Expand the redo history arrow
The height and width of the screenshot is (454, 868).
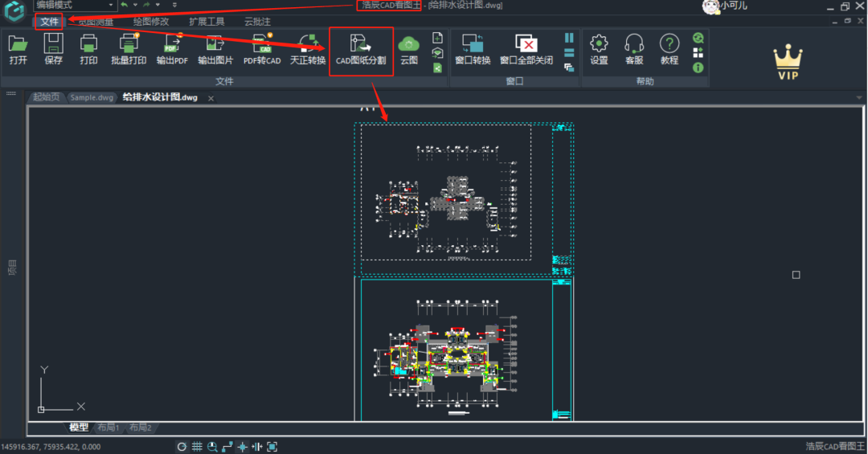pyautogui.click(x=158, y=5)
